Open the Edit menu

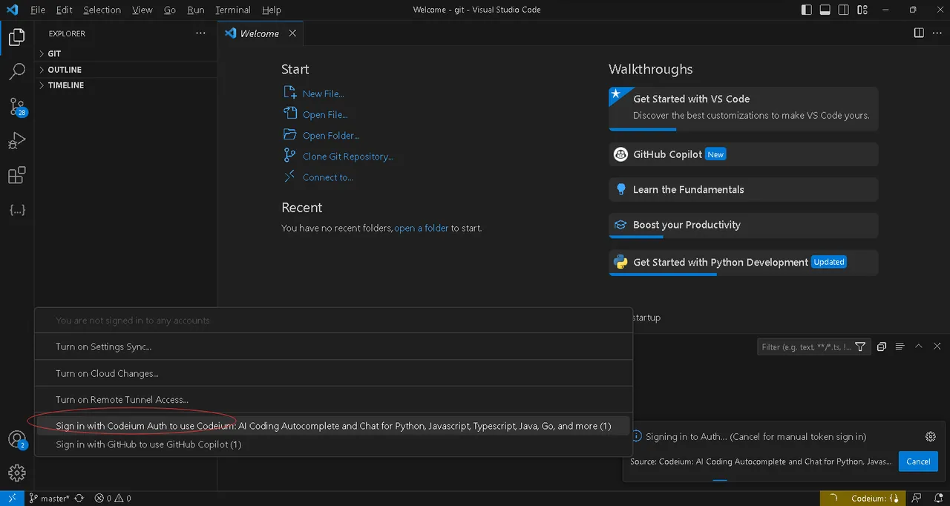click(x=64, y=10)
